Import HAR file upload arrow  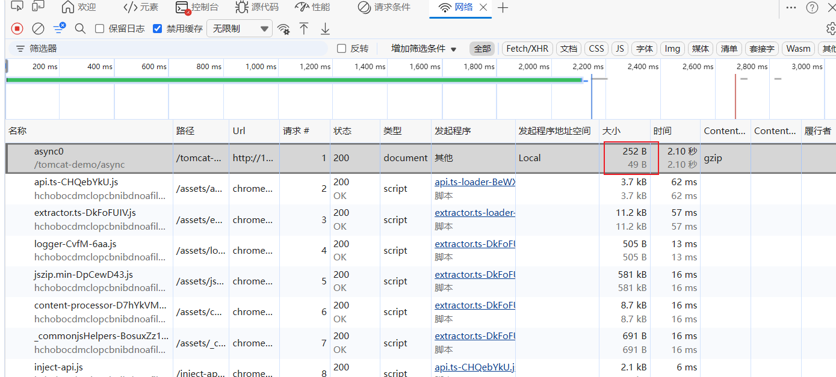[304, 28]
